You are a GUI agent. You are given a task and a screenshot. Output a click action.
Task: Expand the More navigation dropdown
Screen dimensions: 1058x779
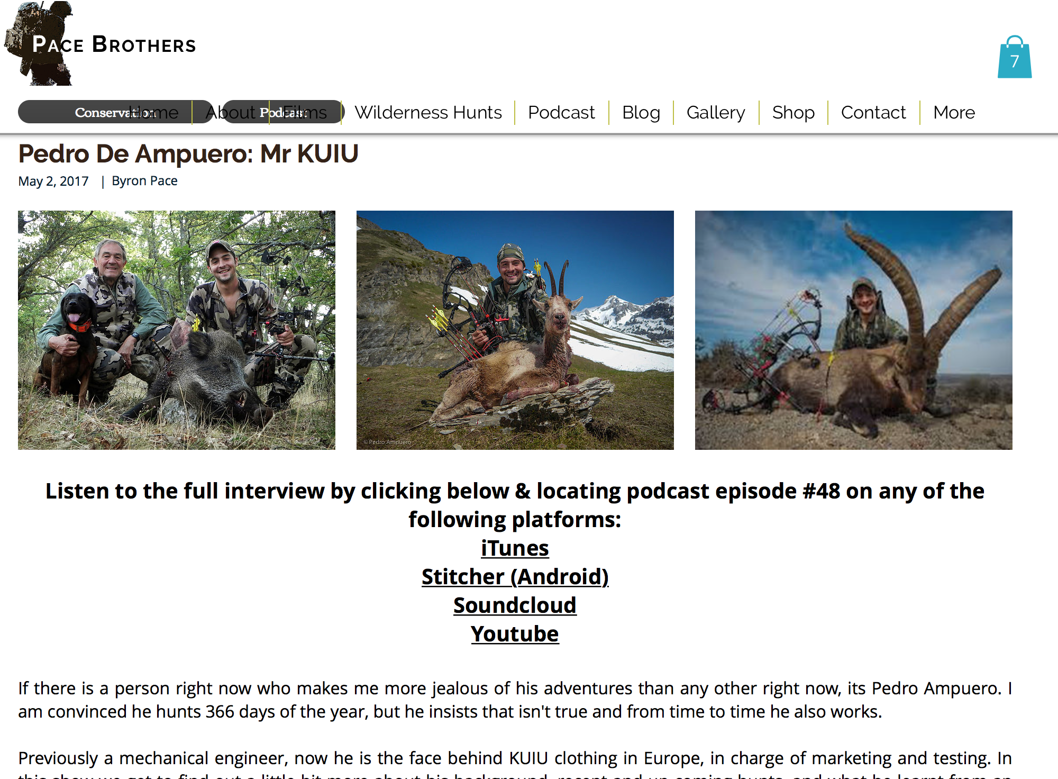954,112
